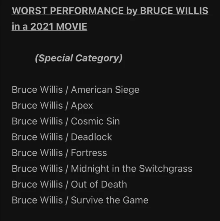This screenshot has height=221, width=220.
Task: Select the Bruce Willis / Apex entry
Action: [x=52, y=106]
